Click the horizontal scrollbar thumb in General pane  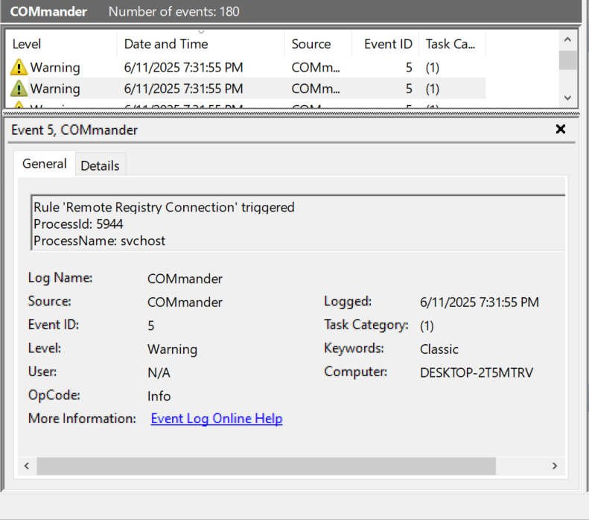tap(267, 466)
